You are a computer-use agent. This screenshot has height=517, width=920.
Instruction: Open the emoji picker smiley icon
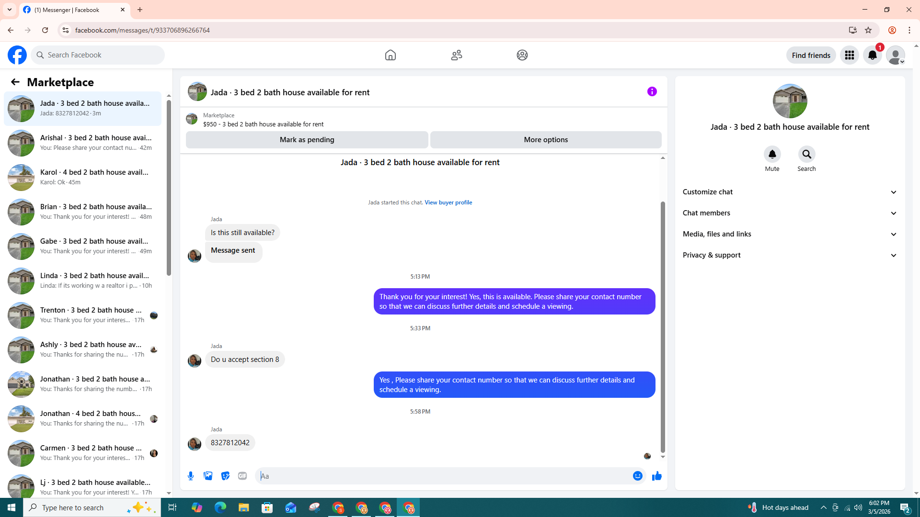(x=637, y=476)
